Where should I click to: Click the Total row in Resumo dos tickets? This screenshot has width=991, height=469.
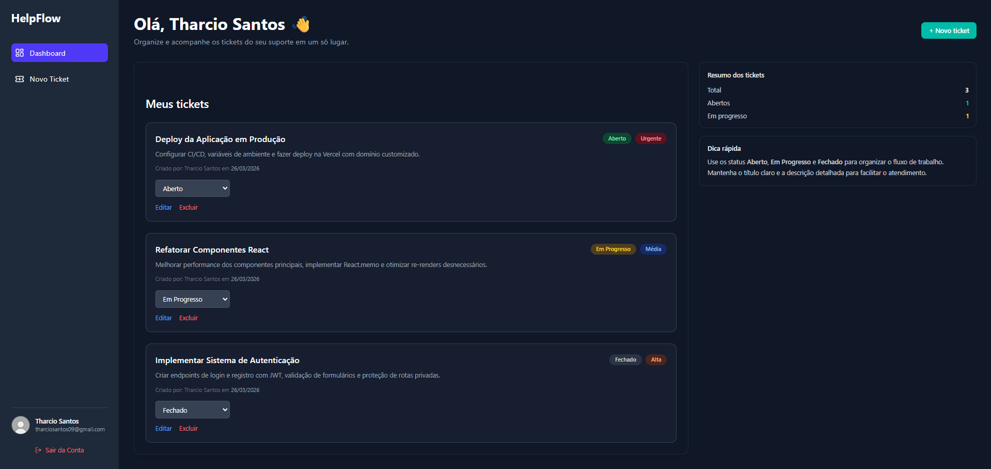(x=838, y=90)
